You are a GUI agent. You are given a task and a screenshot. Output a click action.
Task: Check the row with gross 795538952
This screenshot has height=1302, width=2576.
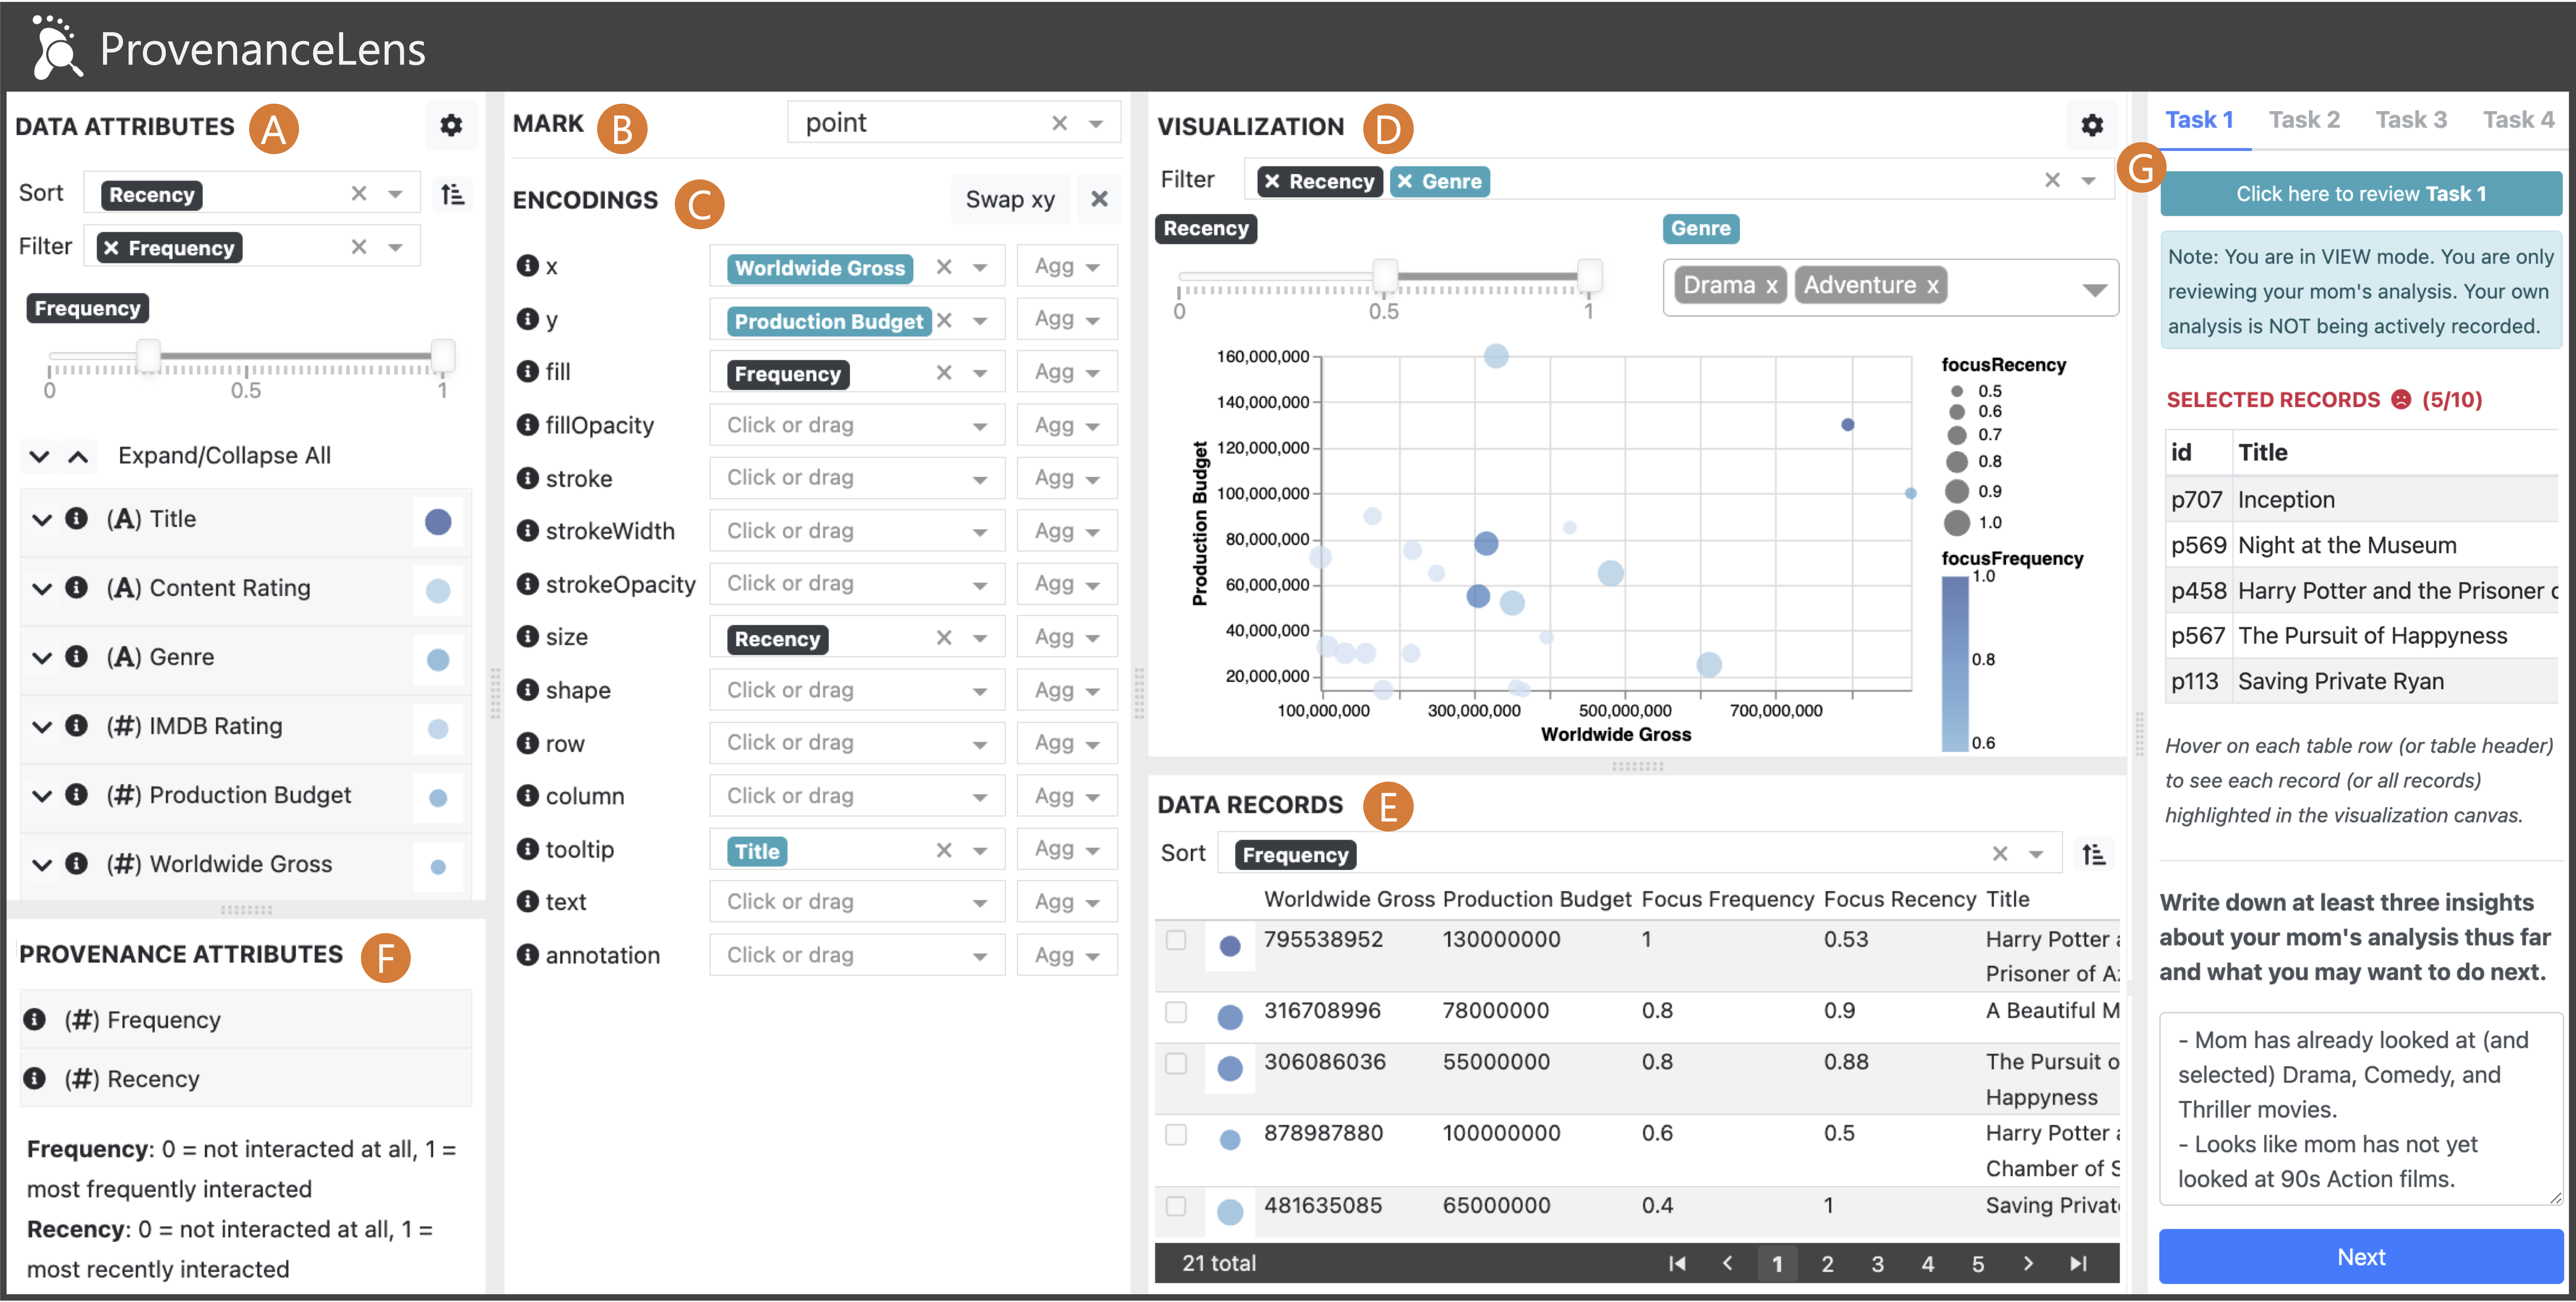(x=1176, y=940)
